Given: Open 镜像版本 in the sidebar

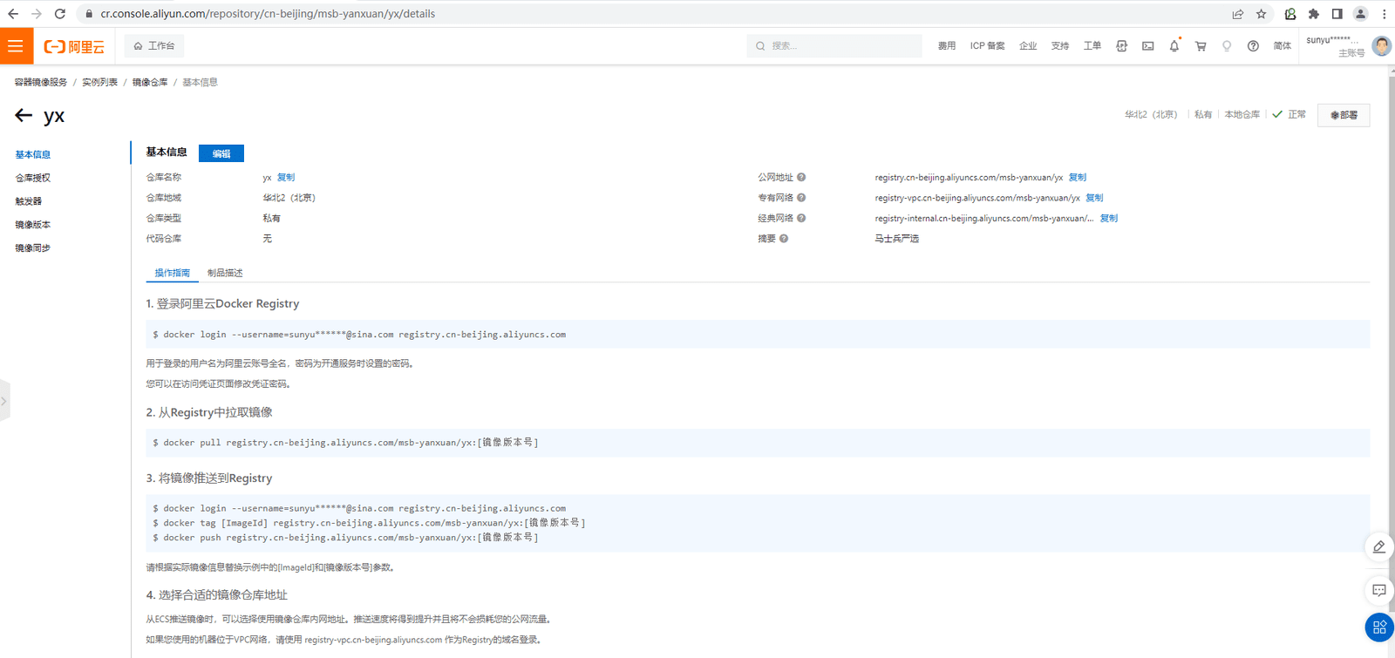Looking at the screenshot, I should tap(33, 225).
